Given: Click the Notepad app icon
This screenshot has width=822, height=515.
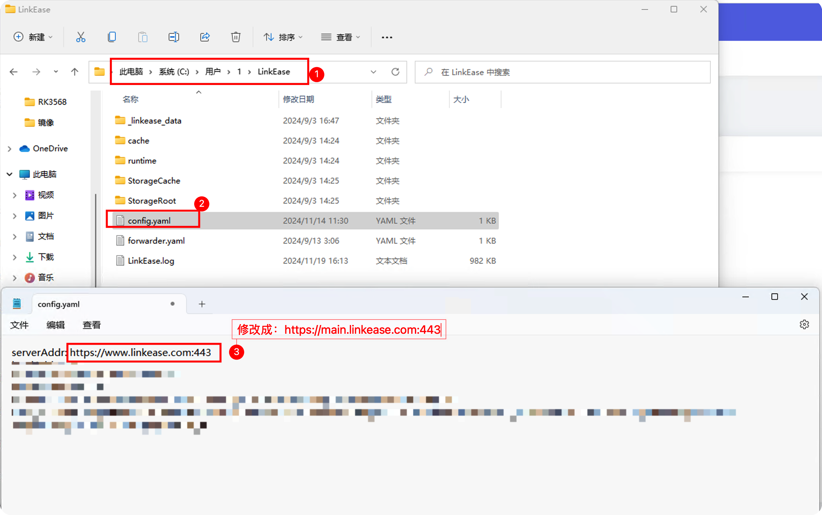Looking at the screenshot, I should [17, 303].
